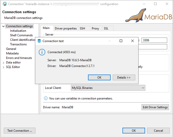Click OK in Connection test dialog
Image resolution: width=173 pixels, height=137 pixels.
tap(99, 77)
